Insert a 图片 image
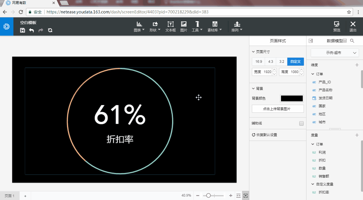Viewport: 363px width, 200px height. [184, 27]
